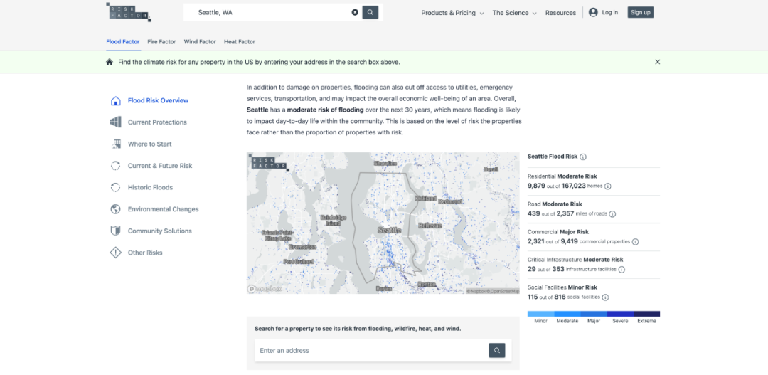
Task: Click the Risk Factor logo in header
Action: tap(128, 11)
